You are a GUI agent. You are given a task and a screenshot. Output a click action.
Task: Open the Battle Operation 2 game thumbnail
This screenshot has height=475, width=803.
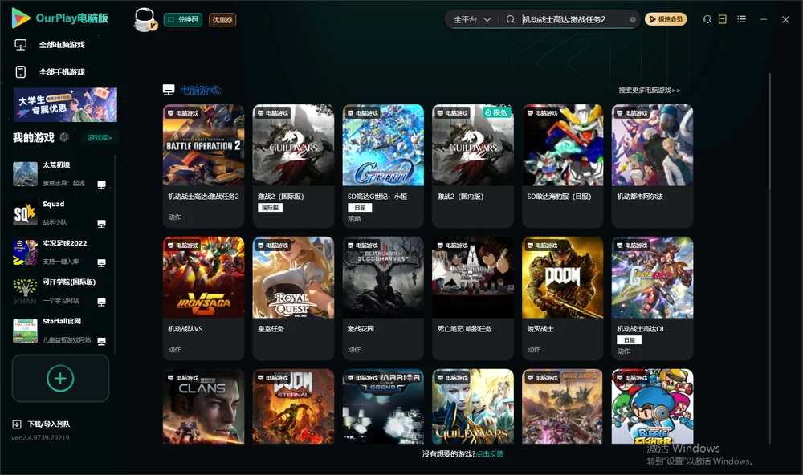[203, 145]
